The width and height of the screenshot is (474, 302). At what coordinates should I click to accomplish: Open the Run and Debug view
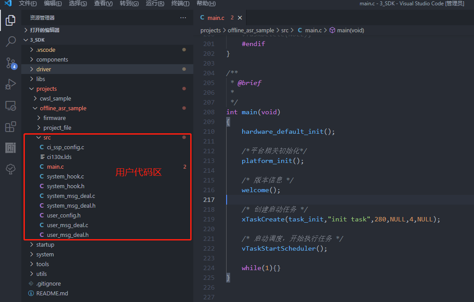pyautogui.click(x=10, y=84)
